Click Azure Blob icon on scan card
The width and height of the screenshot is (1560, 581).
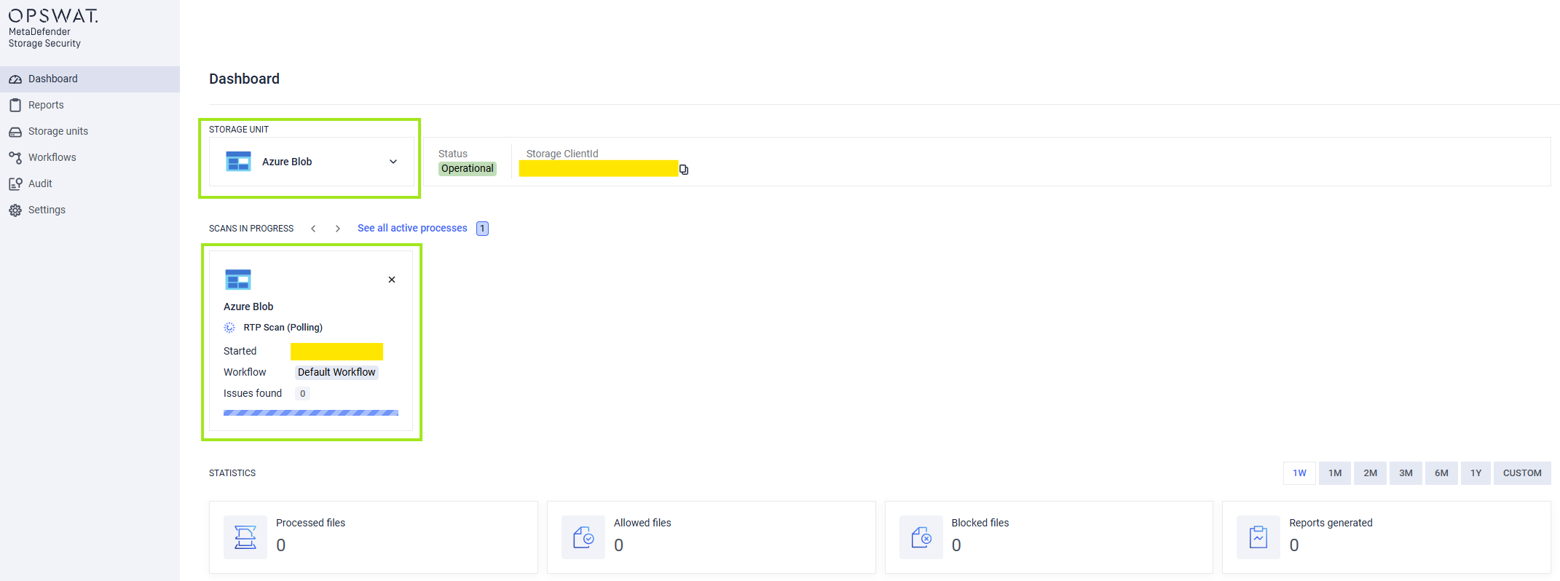tap(238, 280)
